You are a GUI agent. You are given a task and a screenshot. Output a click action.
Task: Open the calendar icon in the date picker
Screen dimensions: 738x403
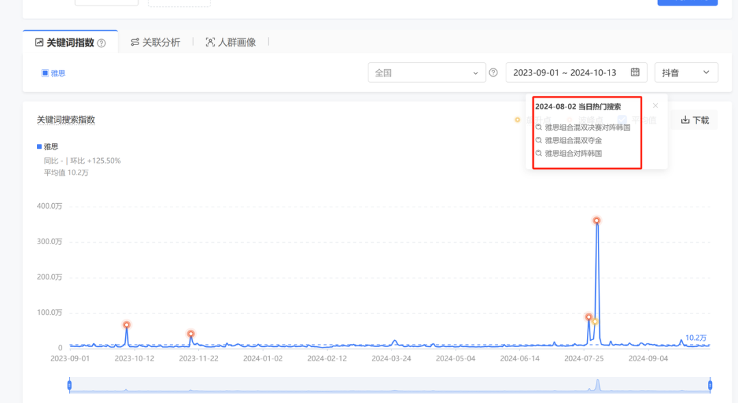point(634,72)
